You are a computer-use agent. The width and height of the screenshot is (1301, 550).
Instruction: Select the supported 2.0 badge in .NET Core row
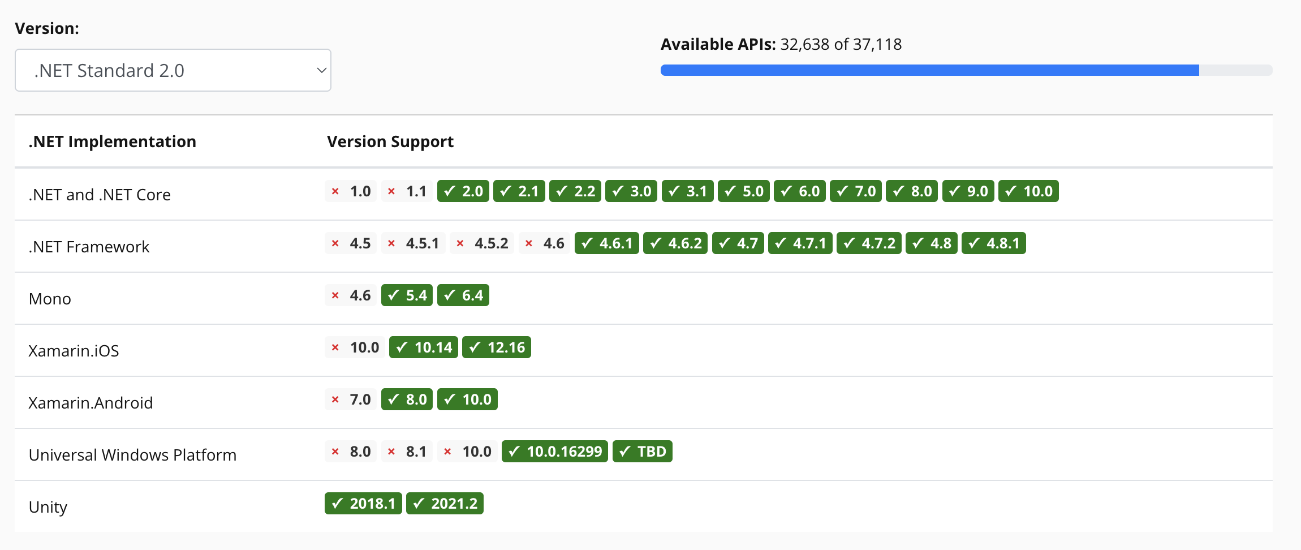click(463, 191)
